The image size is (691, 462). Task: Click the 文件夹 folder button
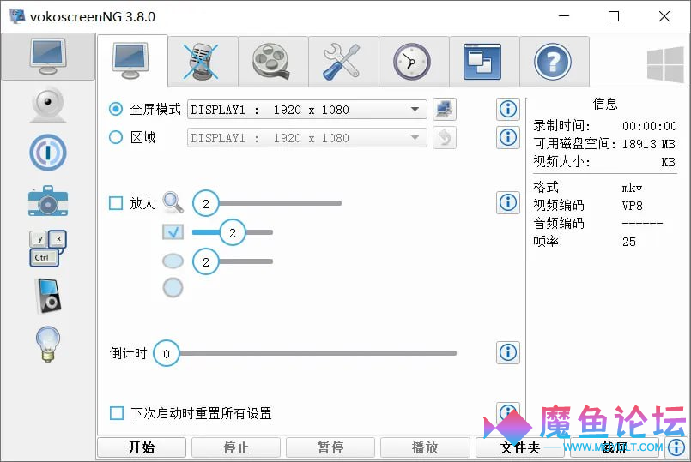(x=520, y=447)
